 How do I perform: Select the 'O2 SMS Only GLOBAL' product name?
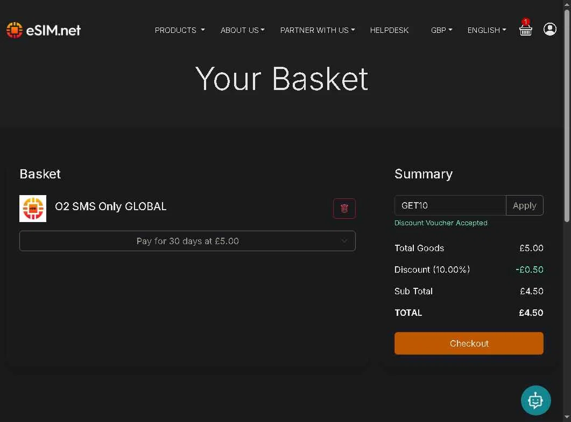[111, 206]
